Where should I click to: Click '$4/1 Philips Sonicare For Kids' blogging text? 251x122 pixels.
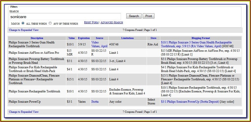[x=198, y=69]
